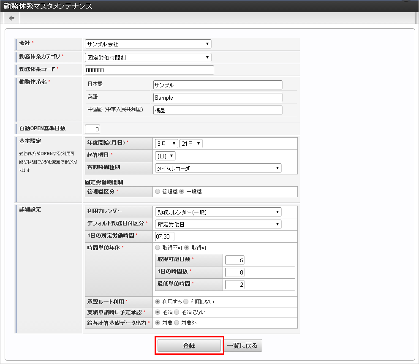Select the 管理職 radio button
This screenshot has height=364, width=419.
coord(158,191)
